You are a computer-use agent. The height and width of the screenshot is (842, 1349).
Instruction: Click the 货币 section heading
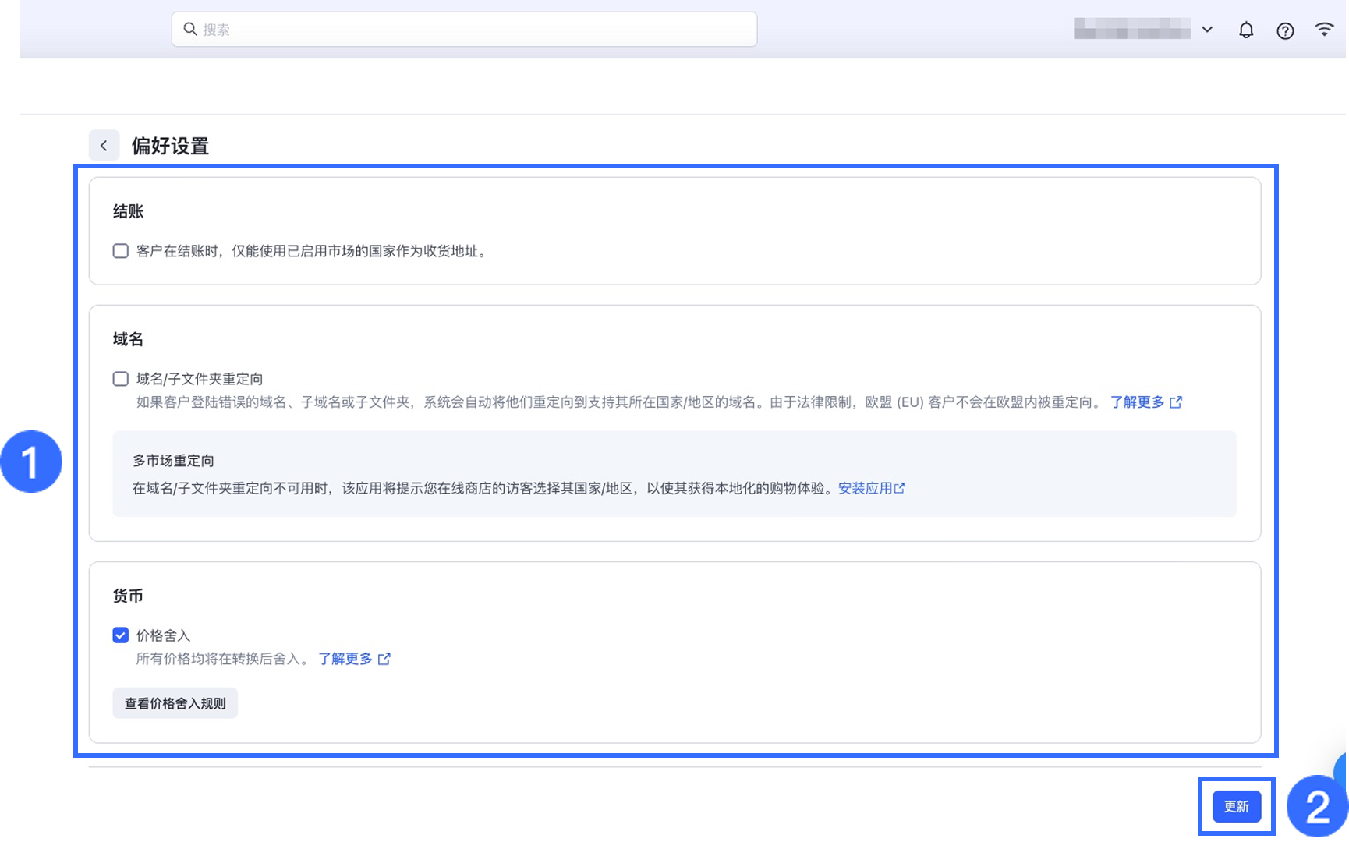click(x=128, y=596)
